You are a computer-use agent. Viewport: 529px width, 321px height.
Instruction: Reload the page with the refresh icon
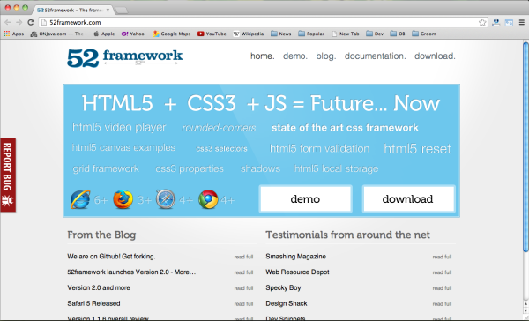(x=31, y=22)
